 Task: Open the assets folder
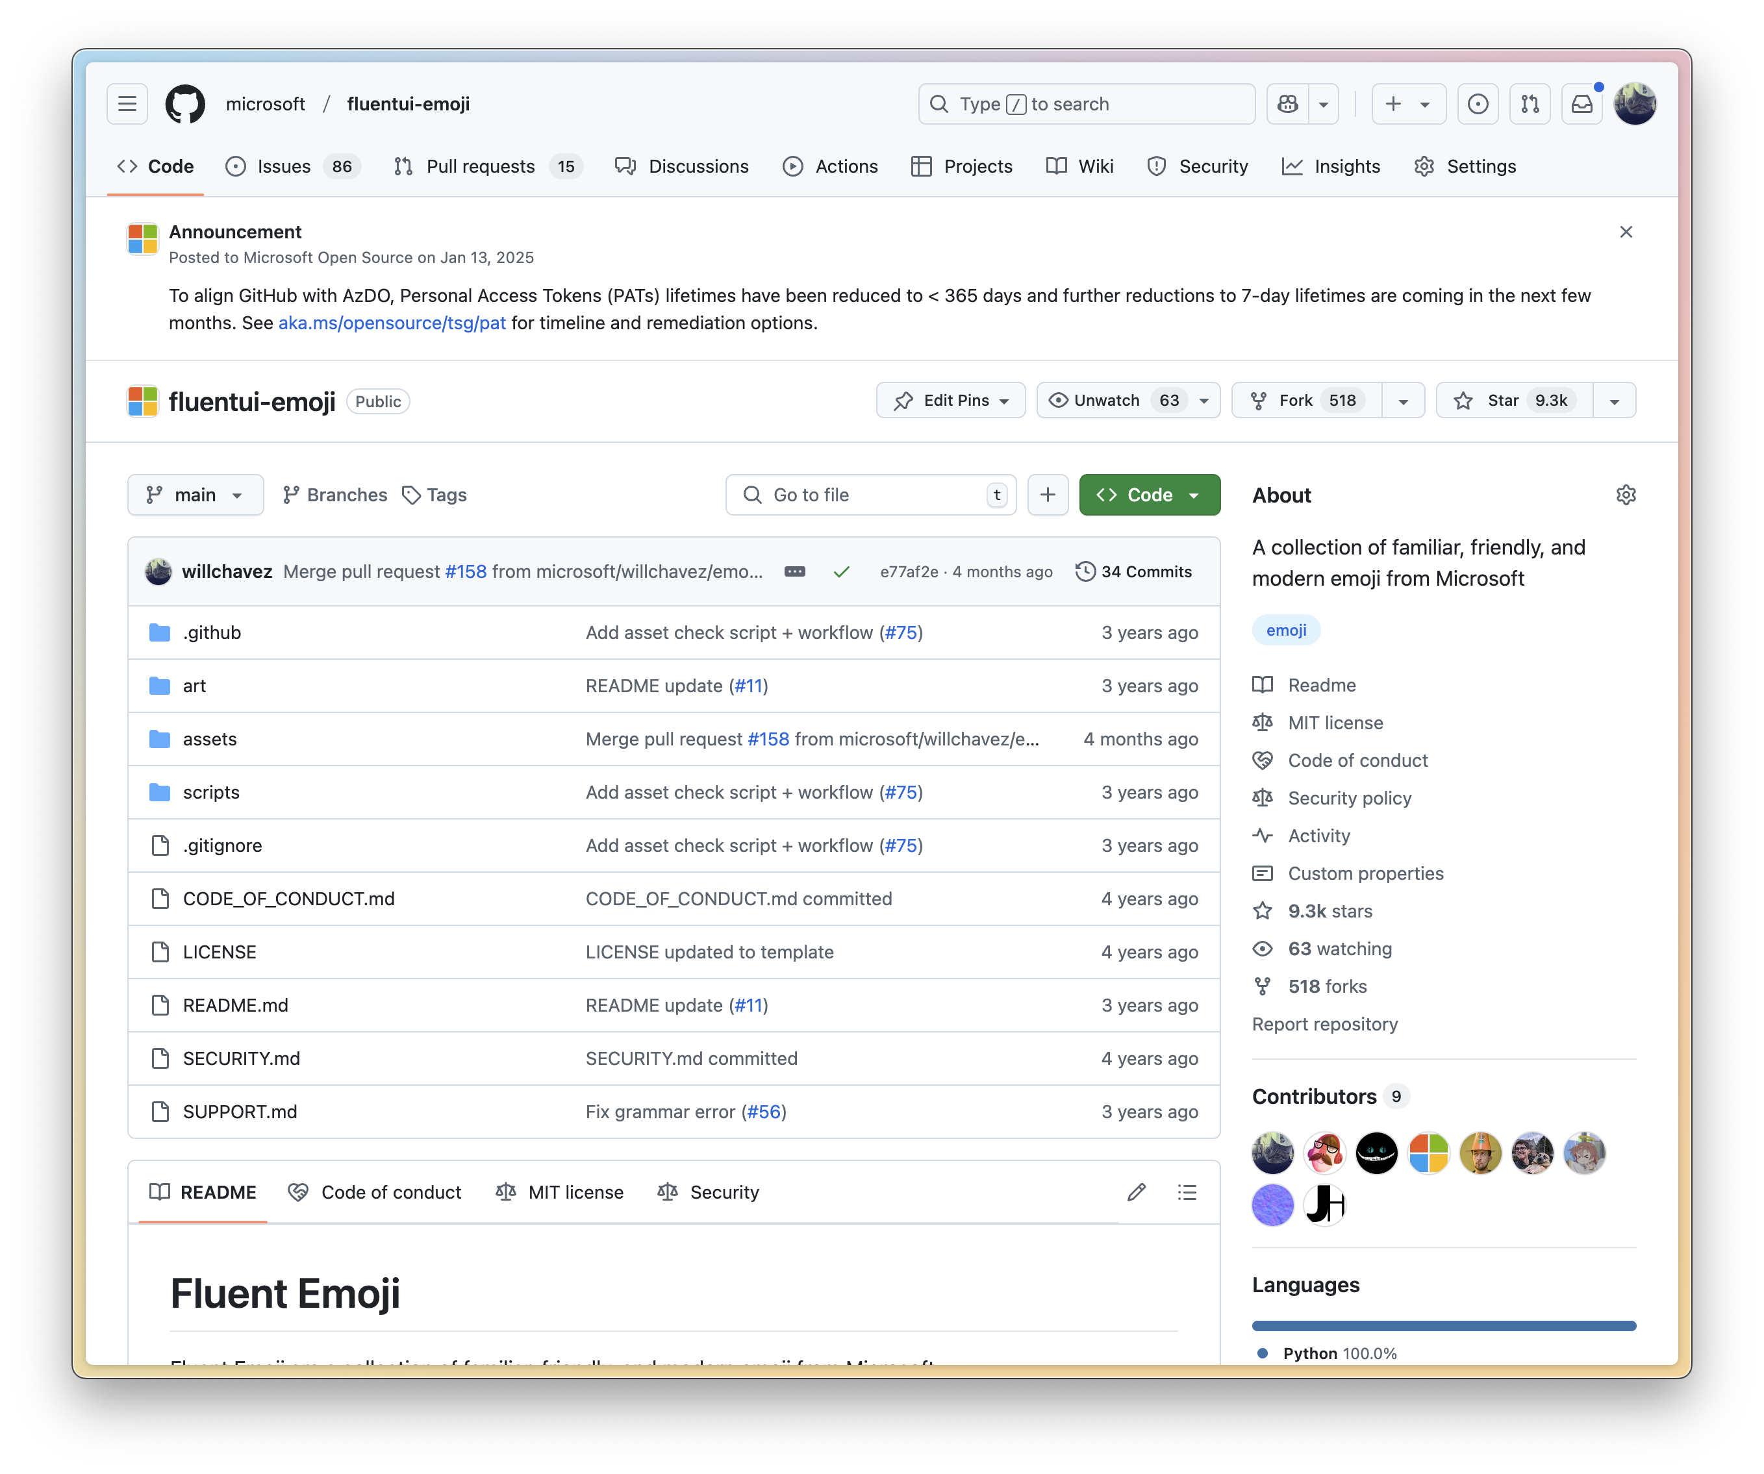[x=210, y=739]
